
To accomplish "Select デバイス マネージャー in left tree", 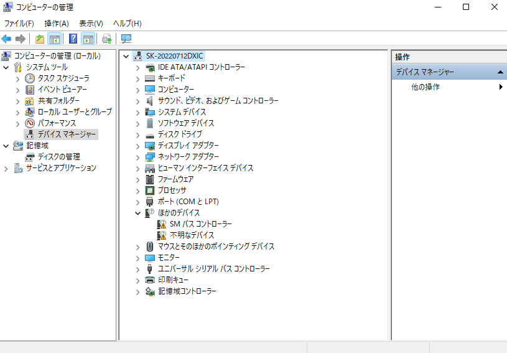I will [67, 134].
